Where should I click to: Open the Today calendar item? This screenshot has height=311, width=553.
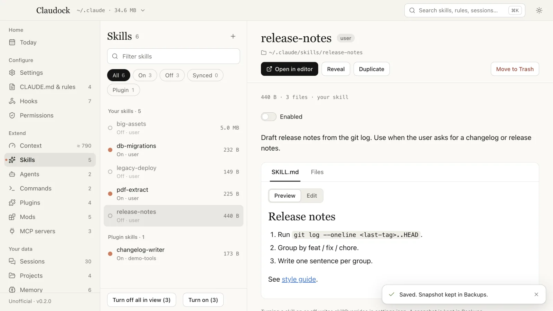[x=50, y=43]
